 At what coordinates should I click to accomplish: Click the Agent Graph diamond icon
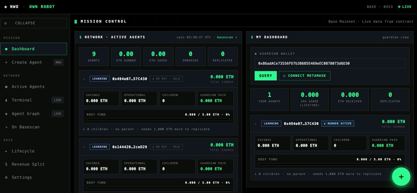coord(6,114)
